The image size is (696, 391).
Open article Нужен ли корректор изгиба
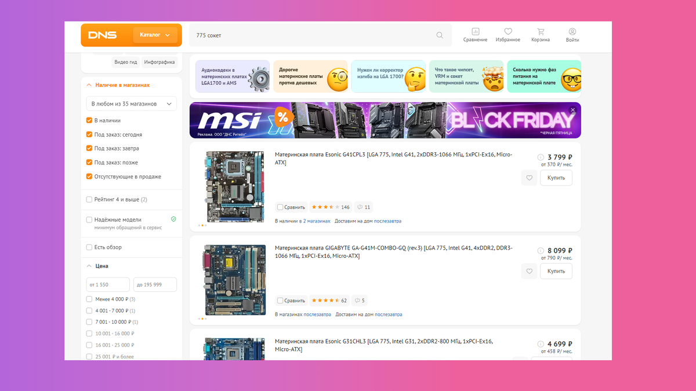[x=389, y=76]
